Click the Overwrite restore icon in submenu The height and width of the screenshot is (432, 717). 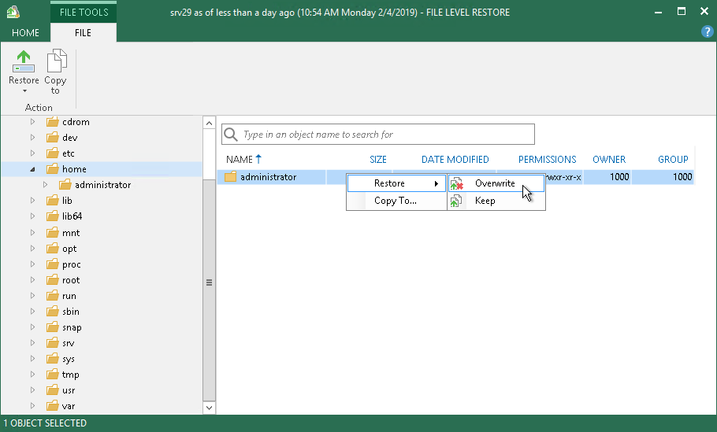(x=456, y=183)
